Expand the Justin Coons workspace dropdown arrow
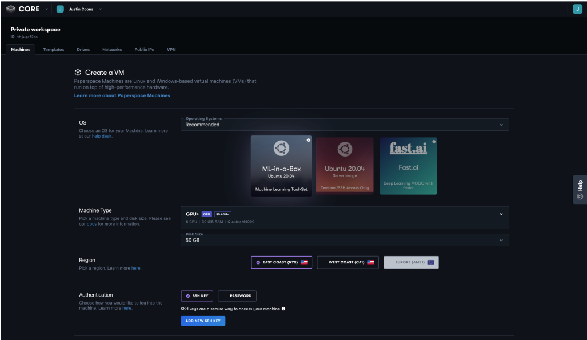587x340 pixels. pos(101,9)
